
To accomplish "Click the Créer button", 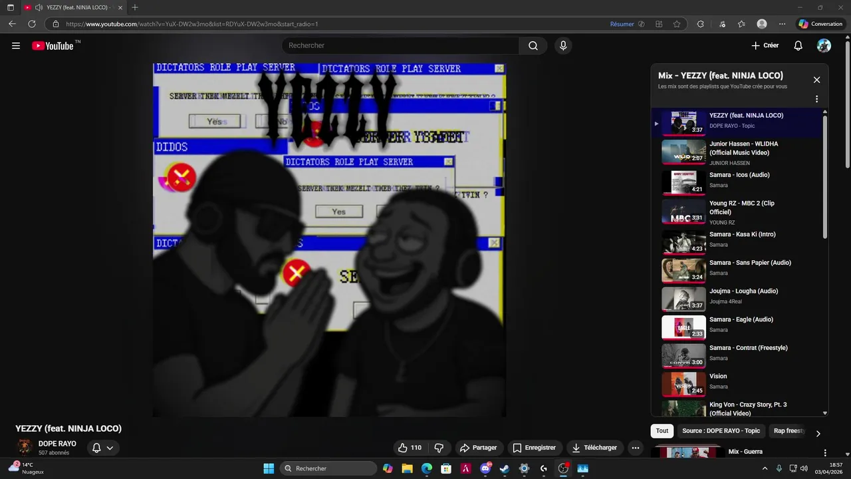I will click(x=765, y=45).
